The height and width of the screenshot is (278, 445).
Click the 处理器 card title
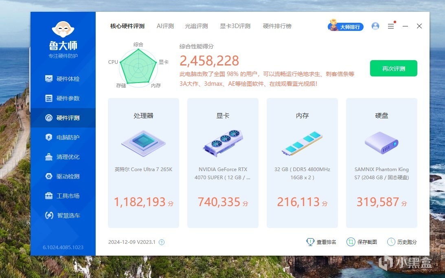point(144,115)
